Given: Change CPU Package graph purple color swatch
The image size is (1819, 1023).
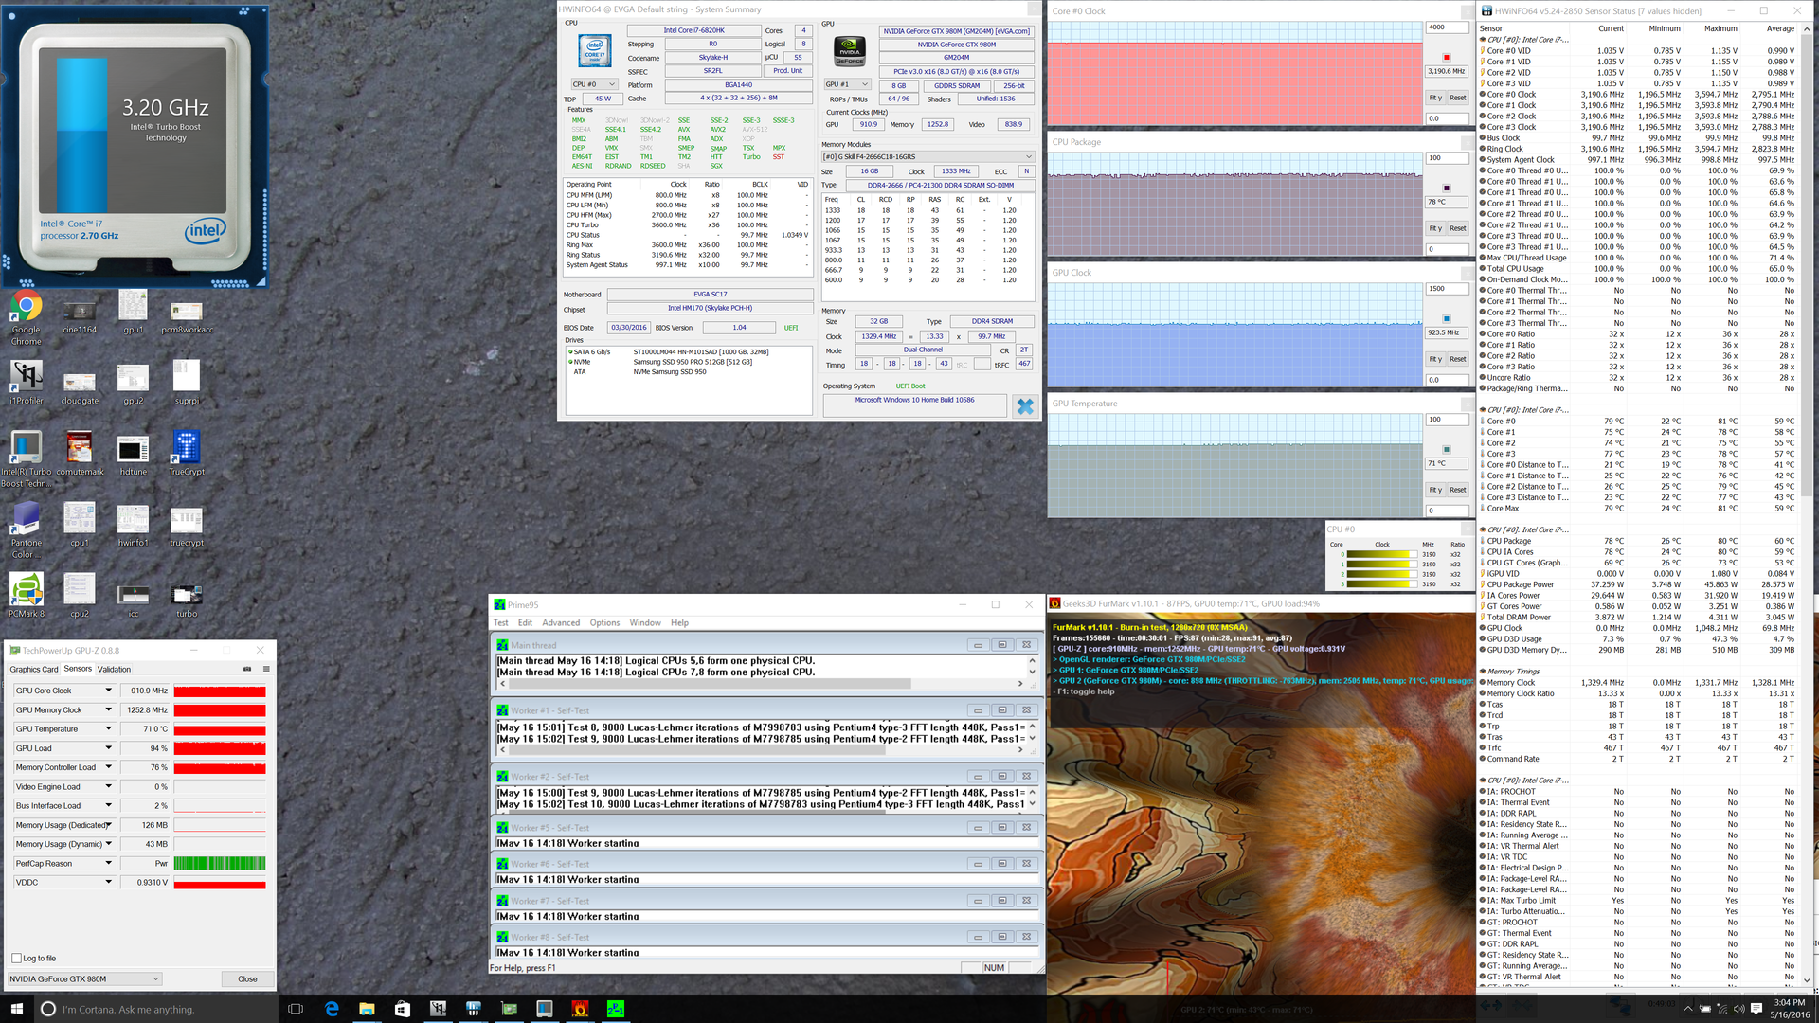Looking at the screenshot, I should [x=1447, y=188].
